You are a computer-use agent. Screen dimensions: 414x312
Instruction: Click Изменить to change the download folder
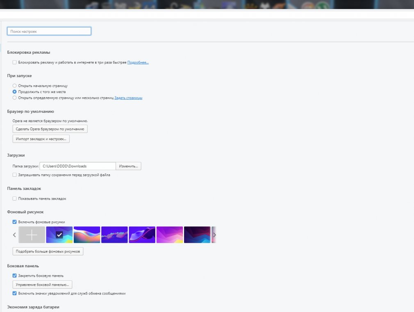pyautogui.click(x=128, y=166)
